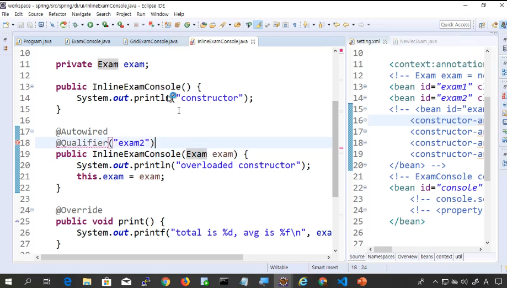Open the External Tools dropdown arrow
Image resolution: width=507 pixels, height=288 pixels.
[128, 25]
